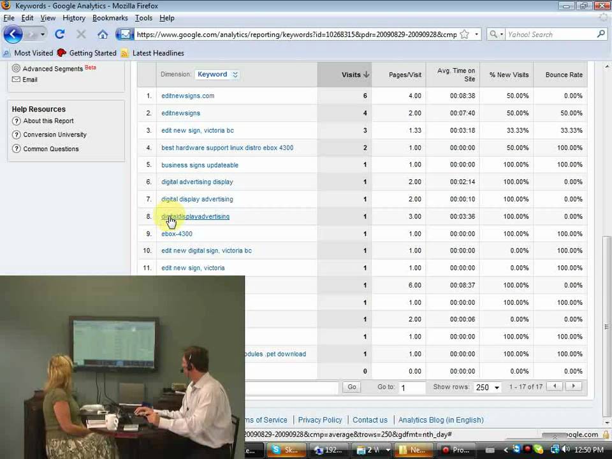
Task: Click the search magnifier in Yahoo search box
Action: pyautogui.click(x=601, y=34)
